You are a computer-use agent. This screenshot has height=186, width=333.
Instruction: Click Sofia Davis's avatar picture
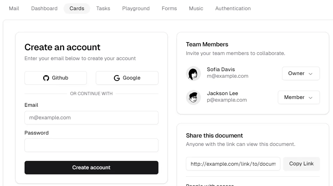click(193, 74)
